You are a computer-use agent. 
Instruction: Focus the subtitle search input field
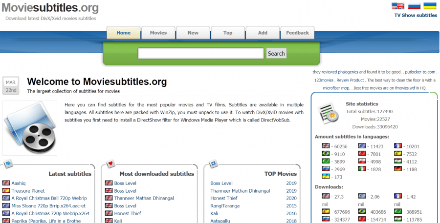click(200, 54)
